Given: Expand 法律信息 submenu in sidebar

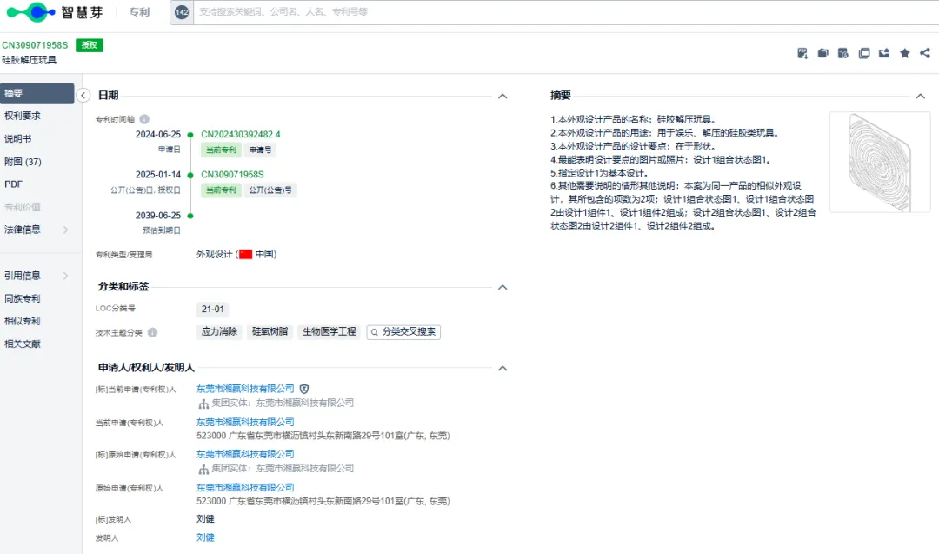Looking at the screenshot, I should (x=65, y=230).
